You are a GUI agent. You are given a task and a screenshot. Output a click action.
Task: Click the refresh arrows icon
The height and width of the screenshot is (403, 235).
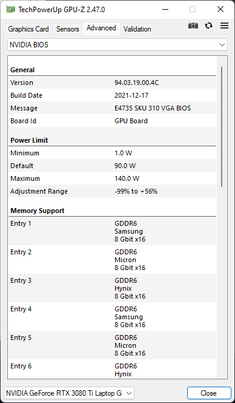click(x=208, y=25)
